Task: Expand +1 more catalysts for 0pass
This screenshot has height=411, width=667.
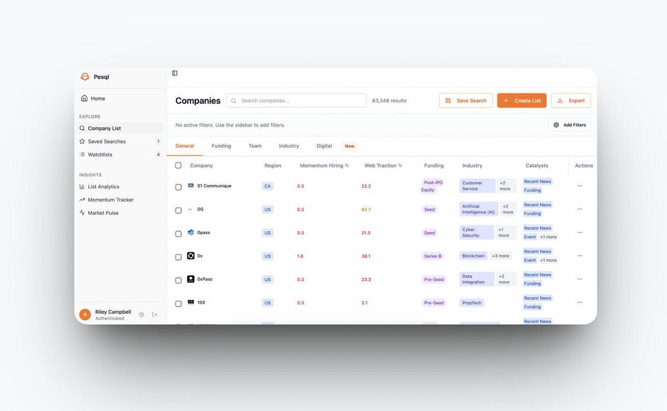Action: point(548,237)
